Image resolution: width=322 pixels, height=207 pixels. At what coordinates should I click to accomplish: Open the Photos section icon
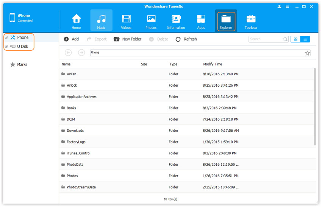point(151,20)
